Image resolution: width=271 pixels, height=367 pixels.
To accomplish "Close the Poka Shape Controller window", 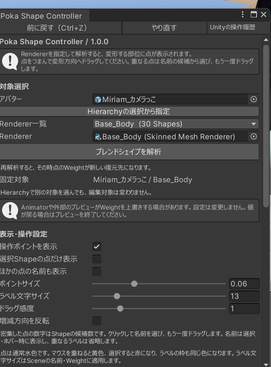I will (264, 14).
